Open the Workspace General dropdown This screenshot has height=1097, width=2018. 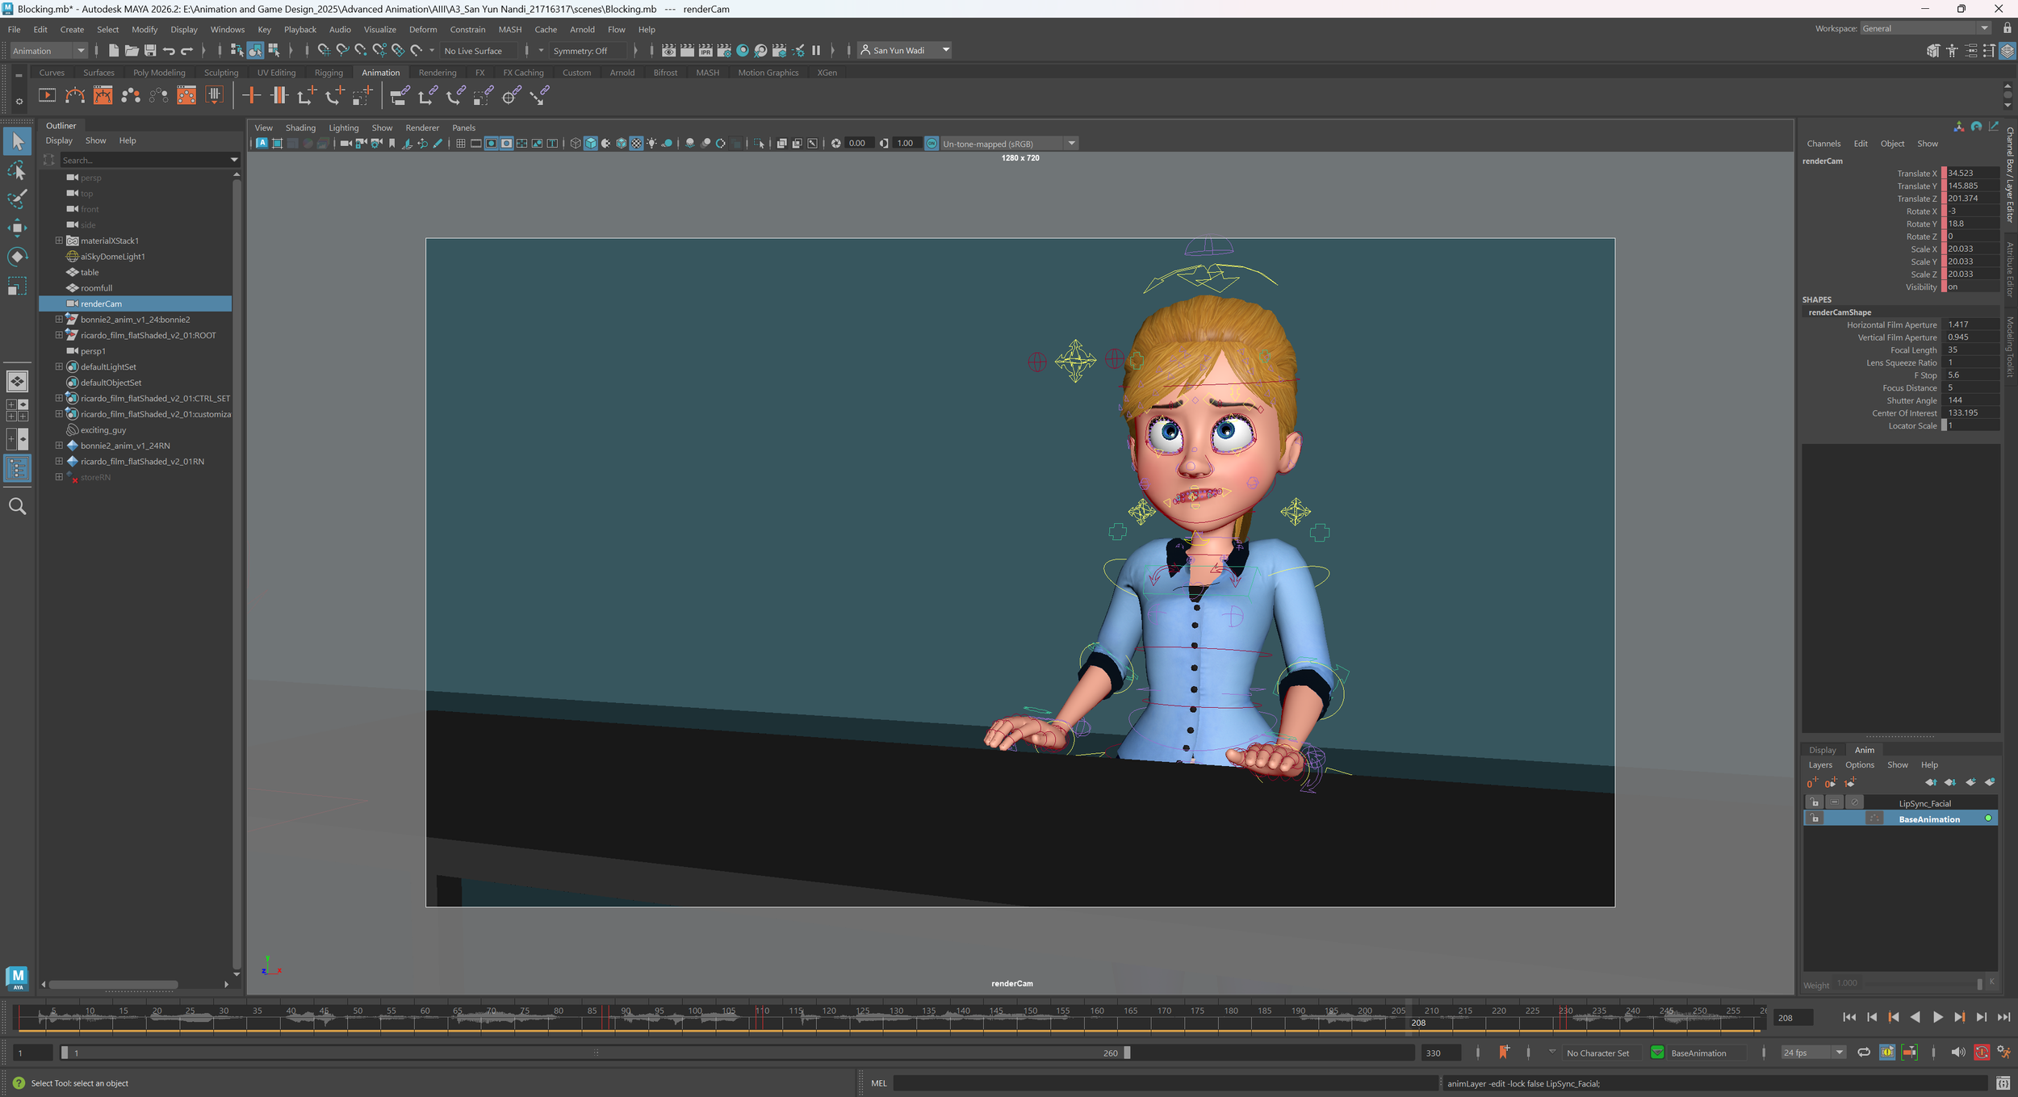tap(1925, 28)
